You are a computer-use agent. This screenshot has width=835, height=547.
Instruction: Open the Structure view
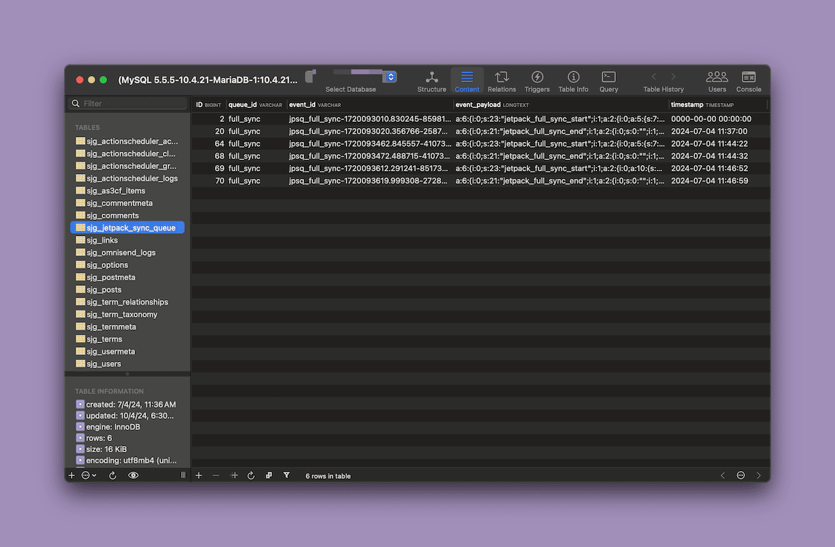(x=431, y=81)
